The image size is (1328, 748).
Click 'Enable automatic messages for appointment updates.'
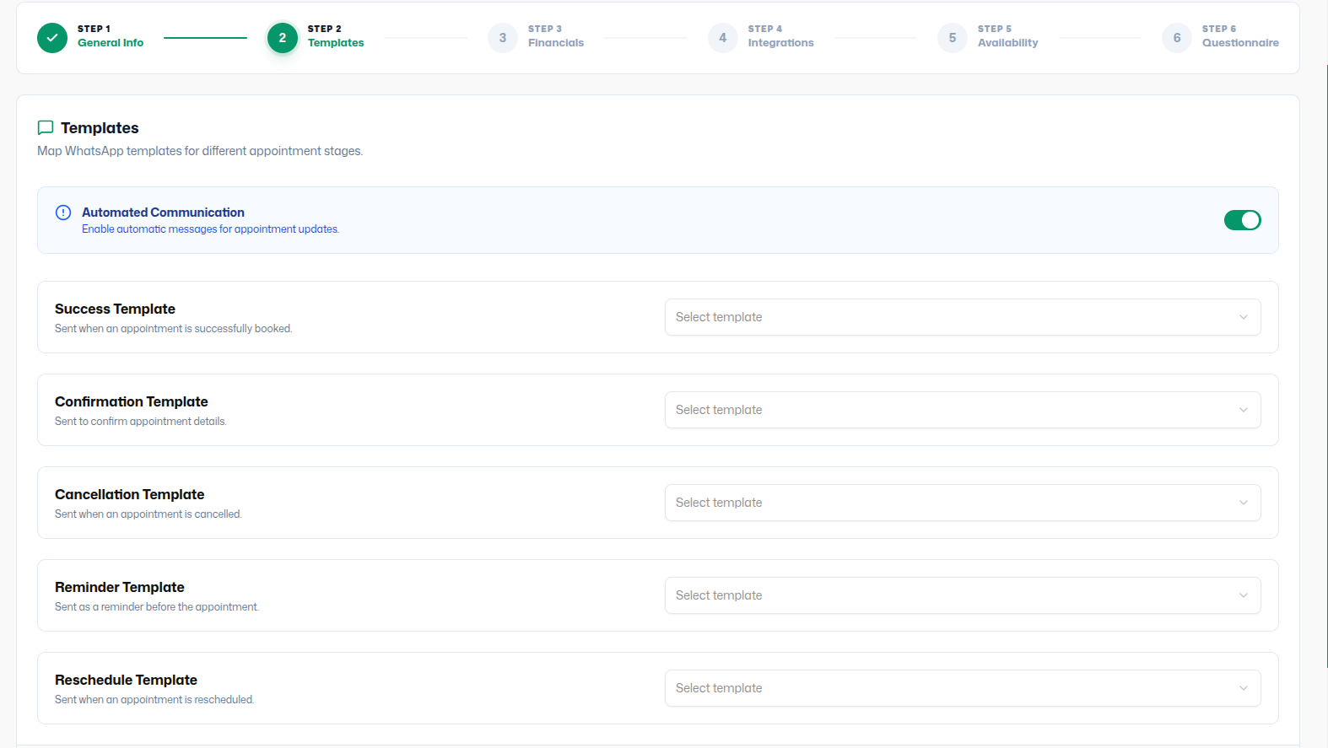pyautogui.click(x=210, y=229)
